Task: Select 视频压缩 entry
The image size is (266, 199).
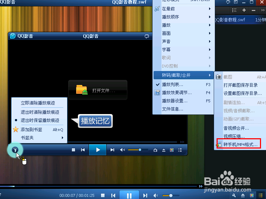Action: pyautogui.click(x=240, y=136)
